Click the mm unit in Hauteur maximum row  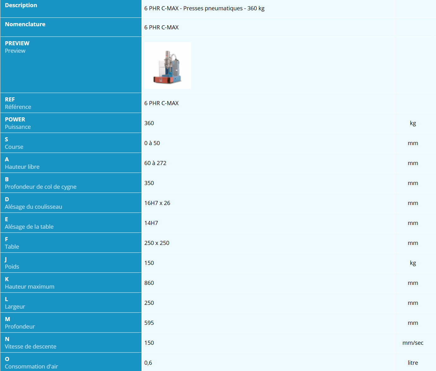click(x=413, y=283)
